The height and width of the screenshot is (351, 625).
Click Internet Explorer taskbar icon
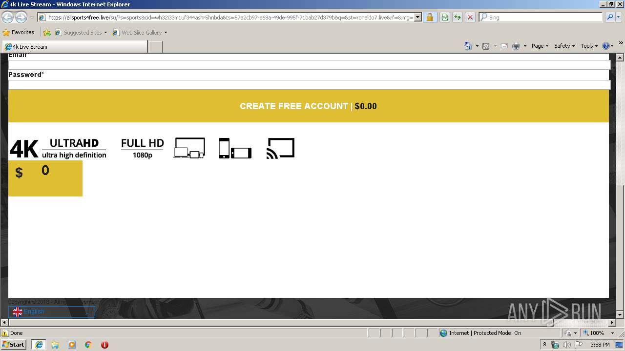click(39, 344)
